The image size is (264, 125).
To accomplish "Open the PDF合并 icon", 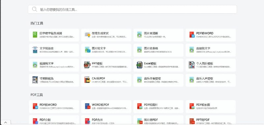I will coord(87,121).
